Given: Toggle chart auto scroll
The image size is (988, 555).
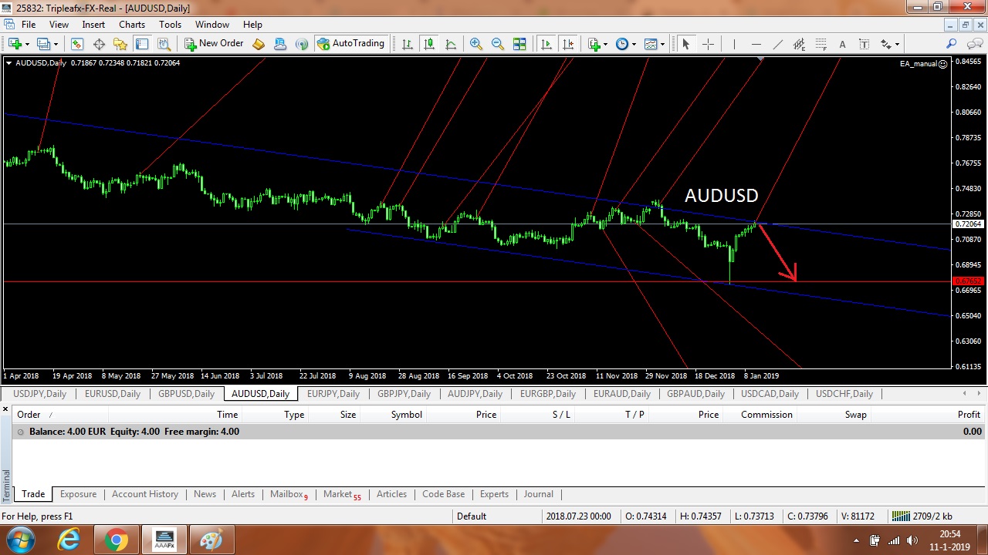Looking at the screenshot, I should (546, 44).
